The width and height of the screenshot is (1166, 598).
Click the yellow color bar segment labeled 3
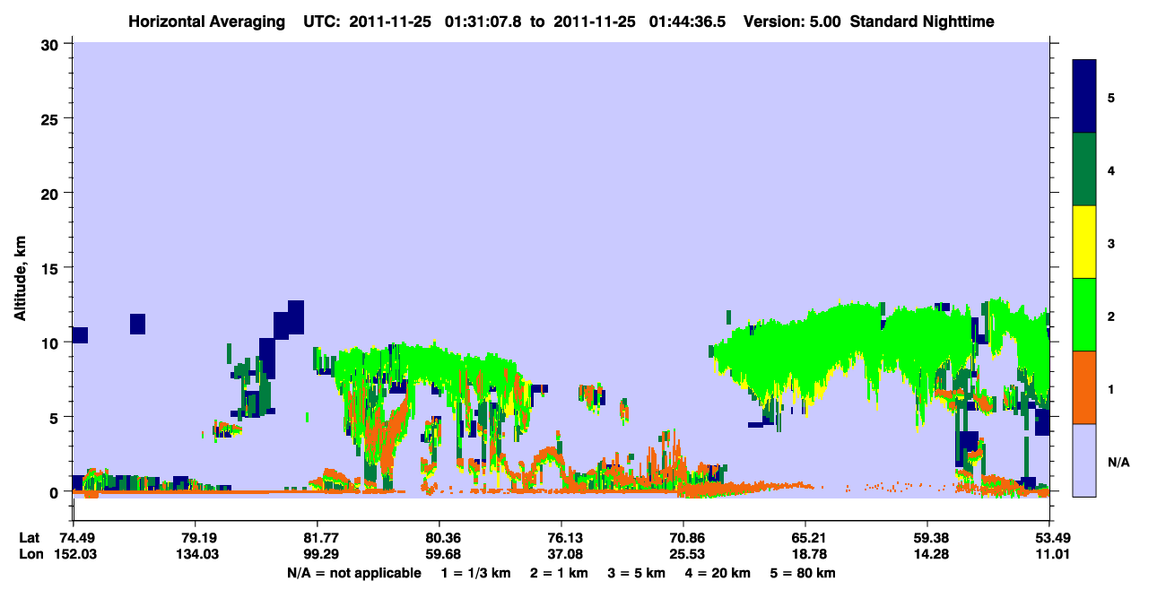tap(1084, 242)
